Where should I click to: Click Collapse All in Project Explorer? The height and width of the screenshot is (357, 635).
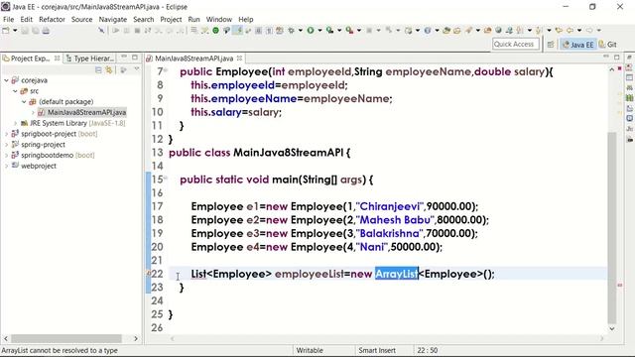[x=98, y=70]
